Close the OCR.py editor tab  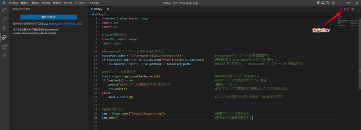point(108,9)
